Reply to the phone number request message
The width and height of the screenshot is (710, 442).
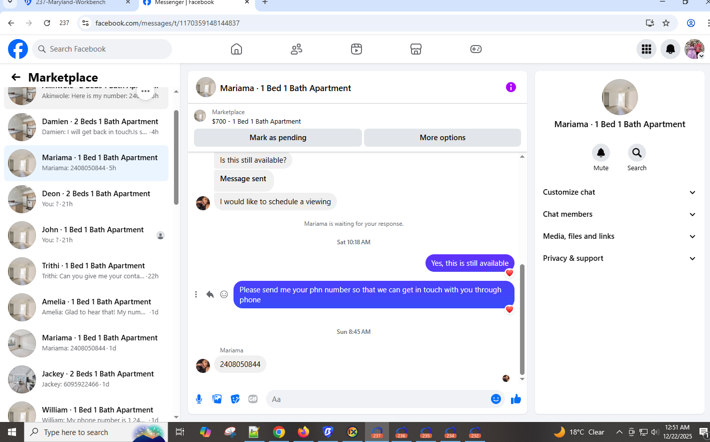coord(210,294)
